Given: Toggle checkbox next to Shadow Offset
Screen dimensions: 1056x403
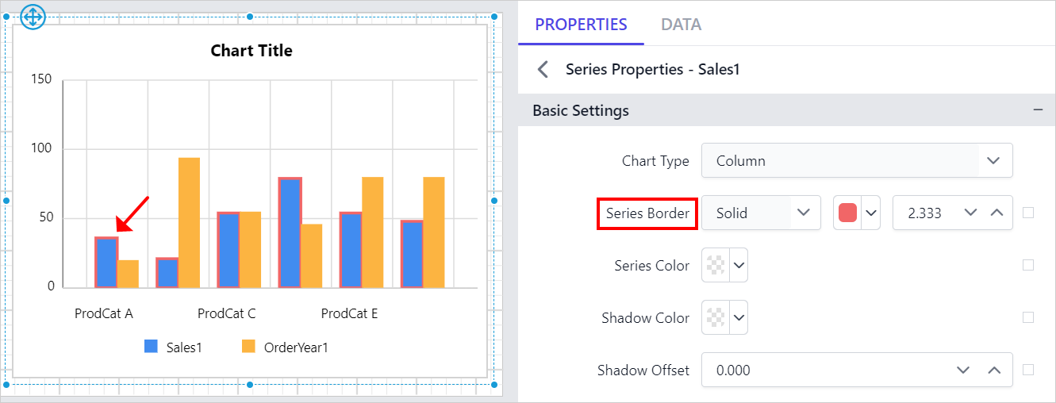Looking at the screenshot, I should [x=1028, y=370].
